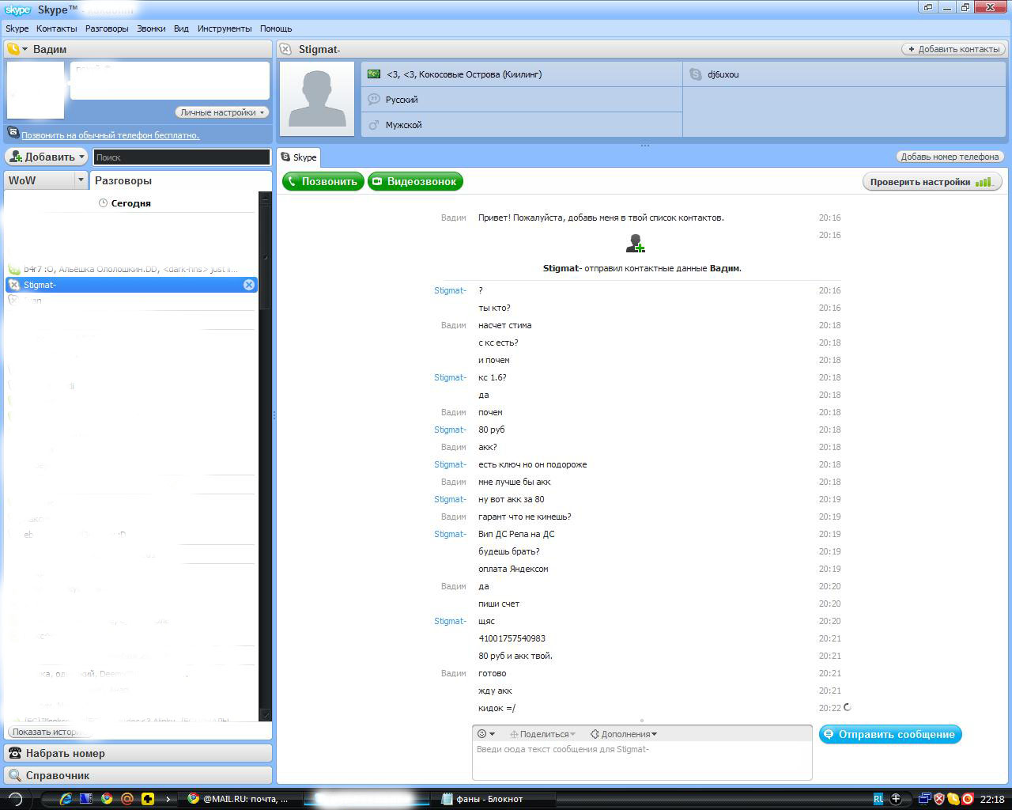Image resolution: width=1012 pixels, height=810 pixels.
Task: Click the system clock 22:18
Action: pos(992,799)
